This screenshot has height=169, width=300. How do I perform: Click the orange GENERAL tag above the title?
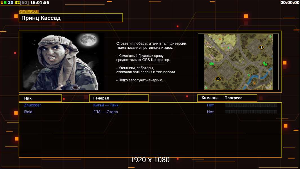(29, 12)
